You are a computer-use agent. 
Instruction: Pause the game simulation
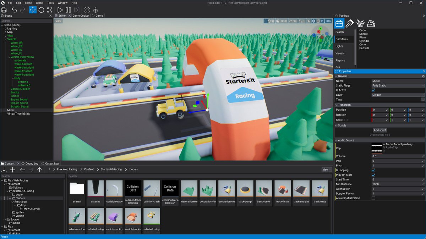pos(69,10)
